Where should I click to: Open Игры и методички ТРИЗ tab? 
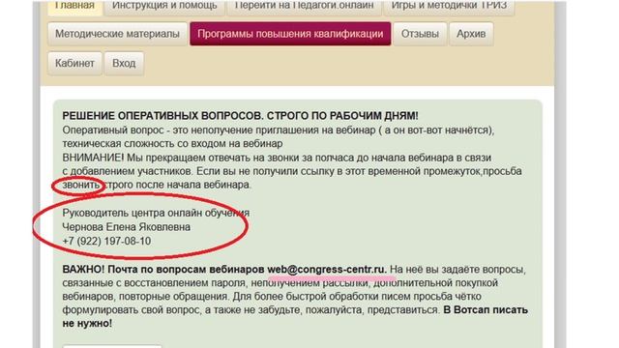(449, 7)
